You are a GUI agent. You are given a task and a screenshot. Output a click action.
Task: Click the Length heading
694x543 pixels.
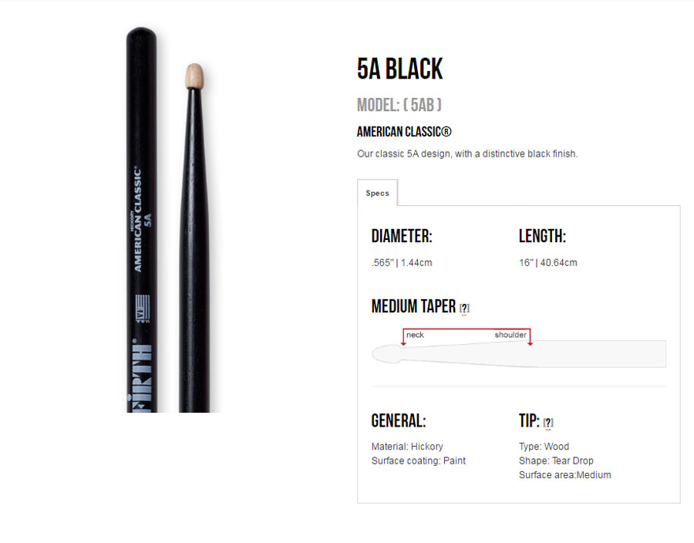pos(542,236)
